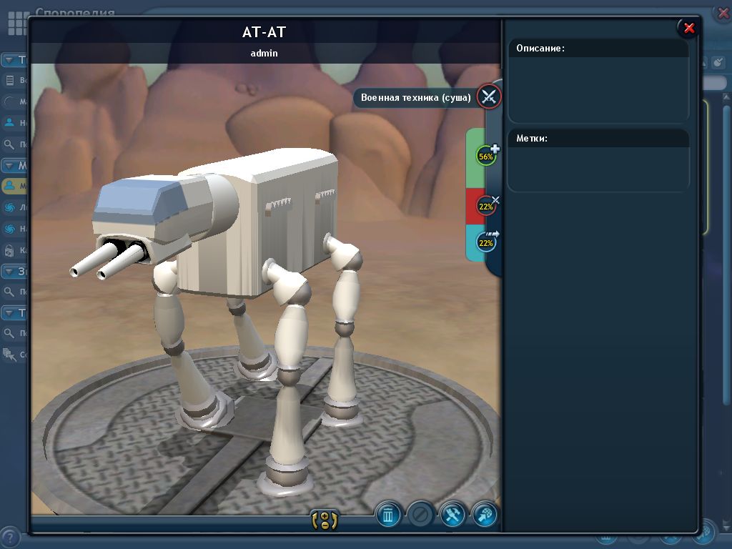Viewport: 732px width, 549px height.
Task: Select the 56% health stat badge
Action: (486, 157)
